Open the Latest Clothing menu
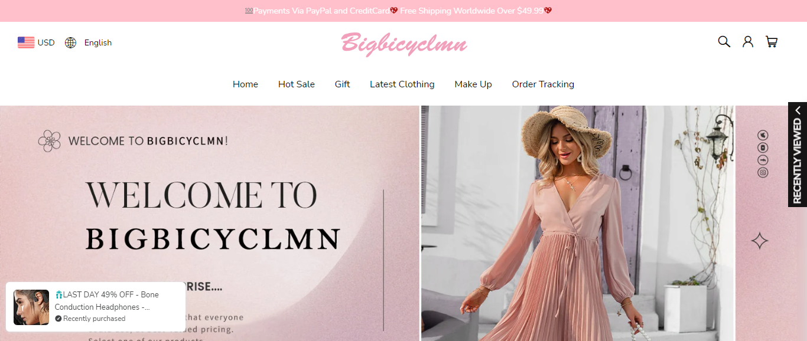The height and width of the screenshot is (341, 807). pos(402,84)
